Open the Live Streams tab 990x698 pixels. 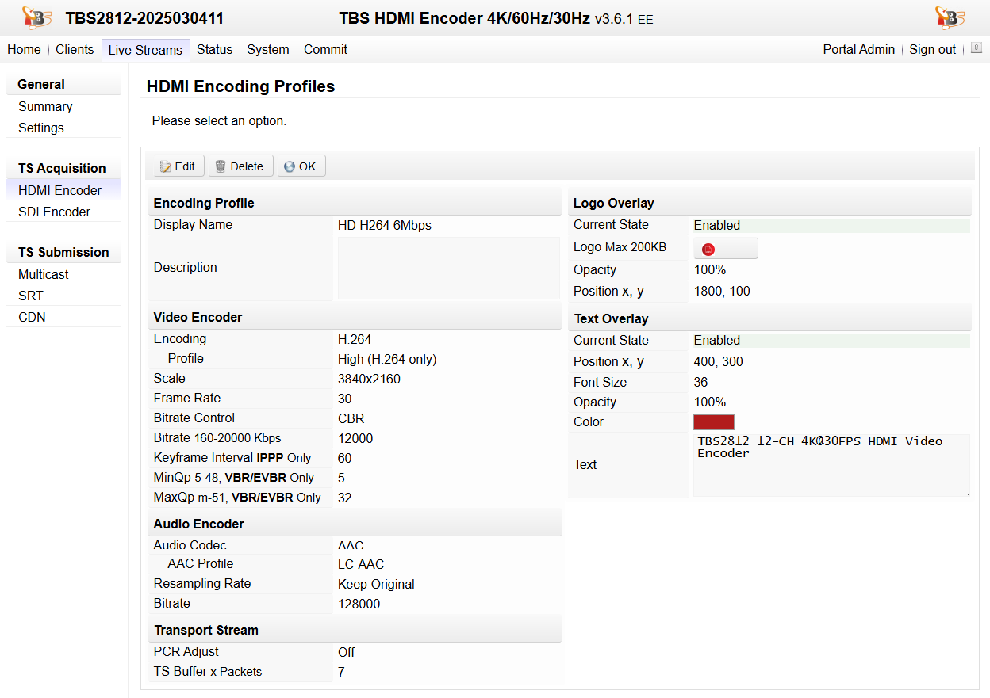pyautogui.click(x=145, y=50)
